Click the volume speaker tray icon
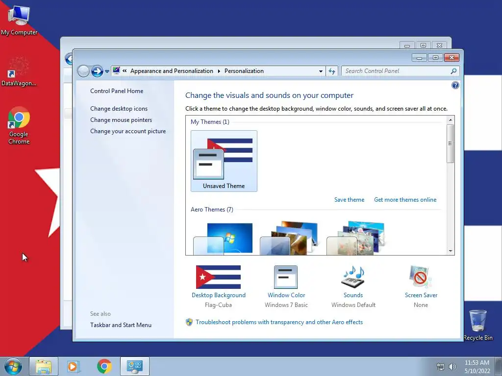 452,367
